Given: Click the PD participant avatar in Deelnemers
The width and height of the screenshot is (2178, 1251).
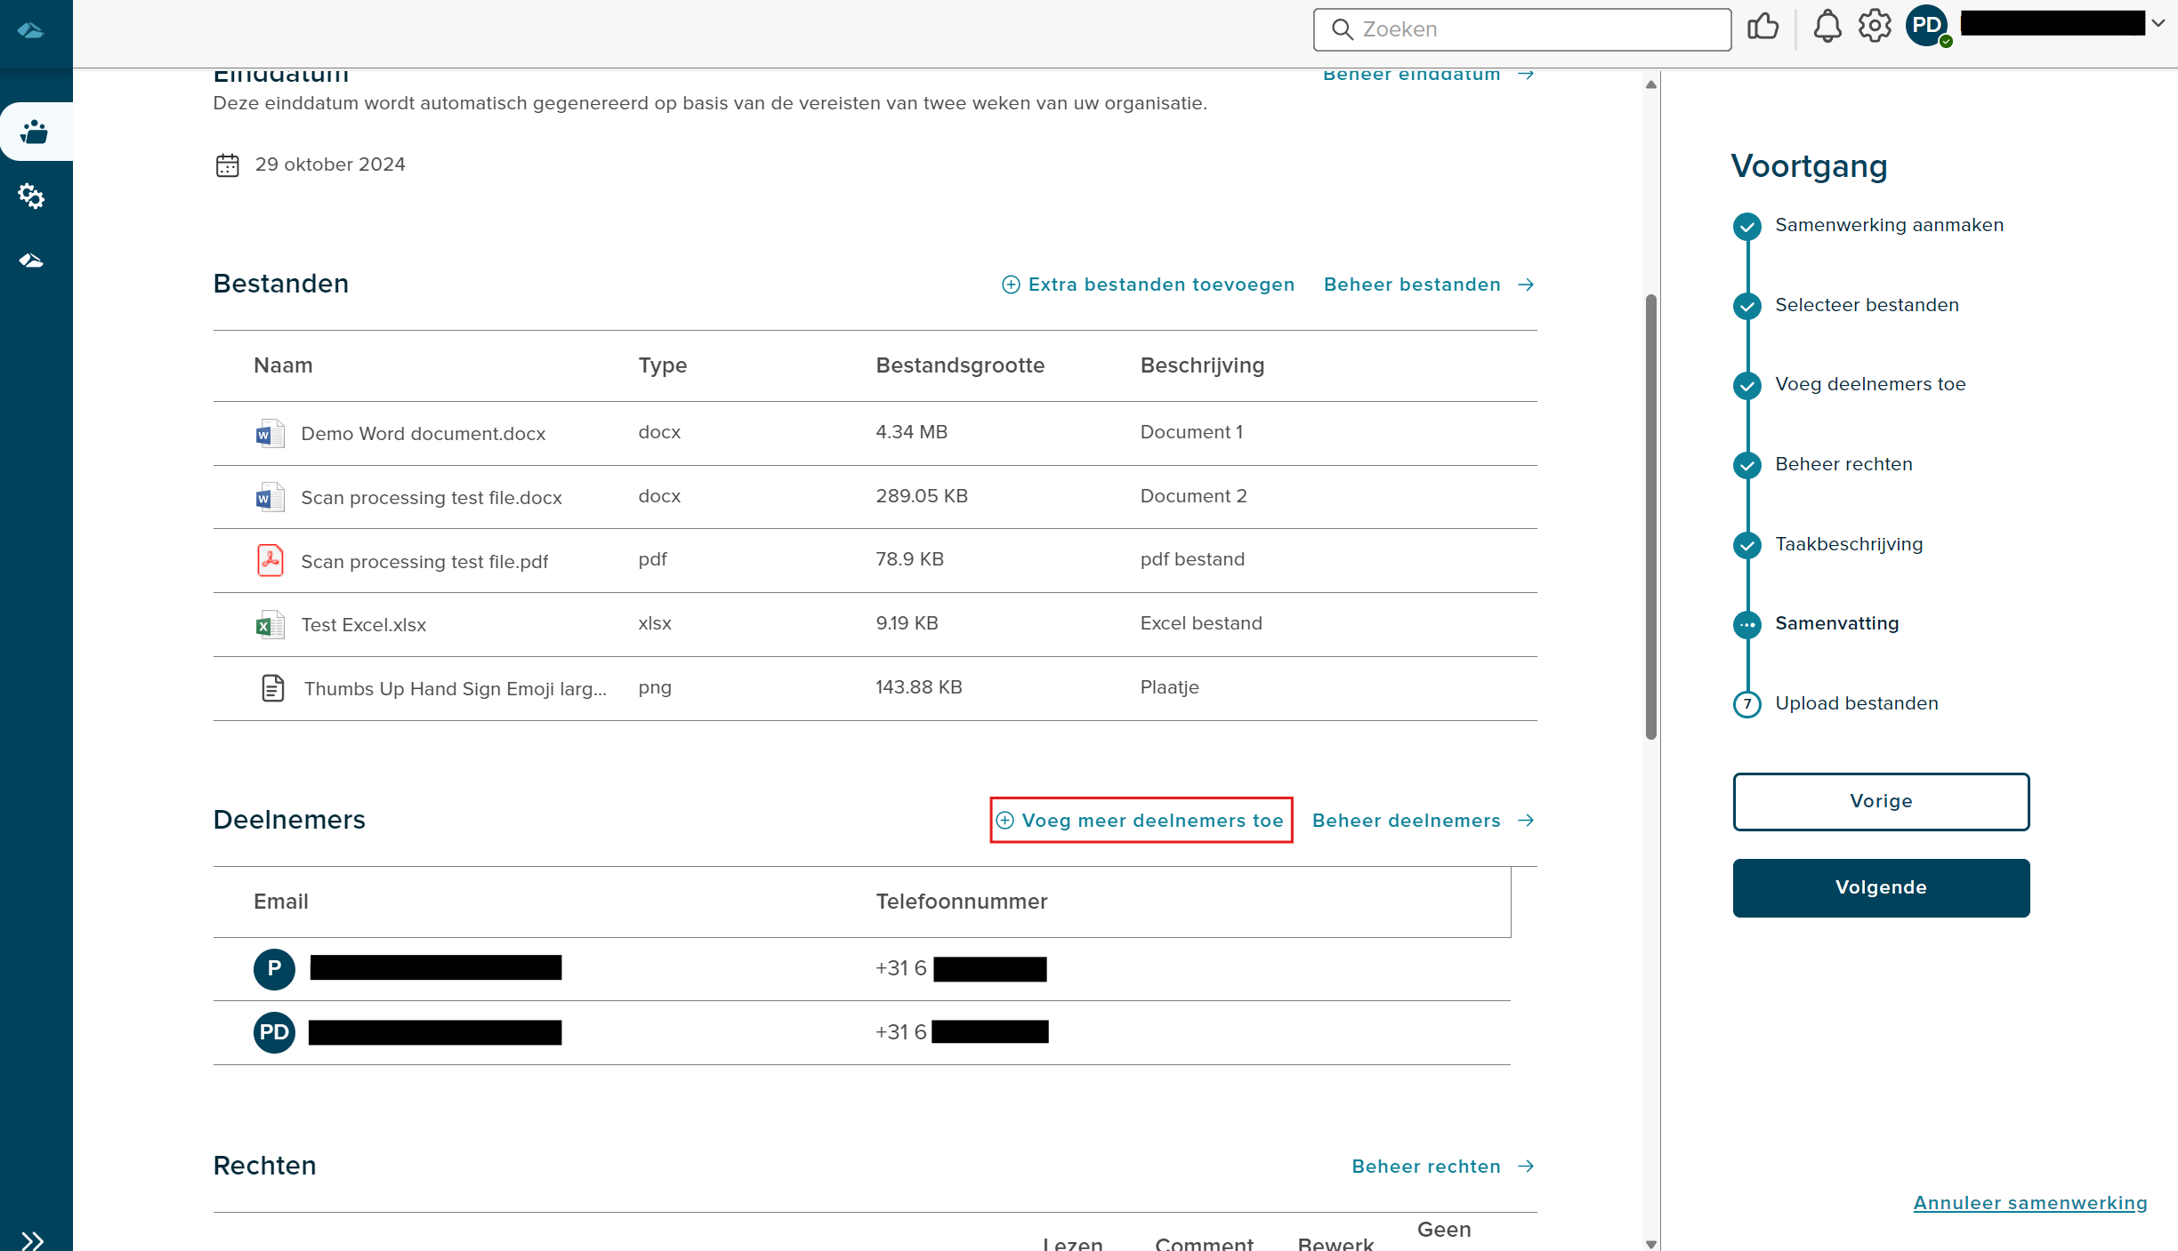Looking at the screenshot, I should 274,1032.
